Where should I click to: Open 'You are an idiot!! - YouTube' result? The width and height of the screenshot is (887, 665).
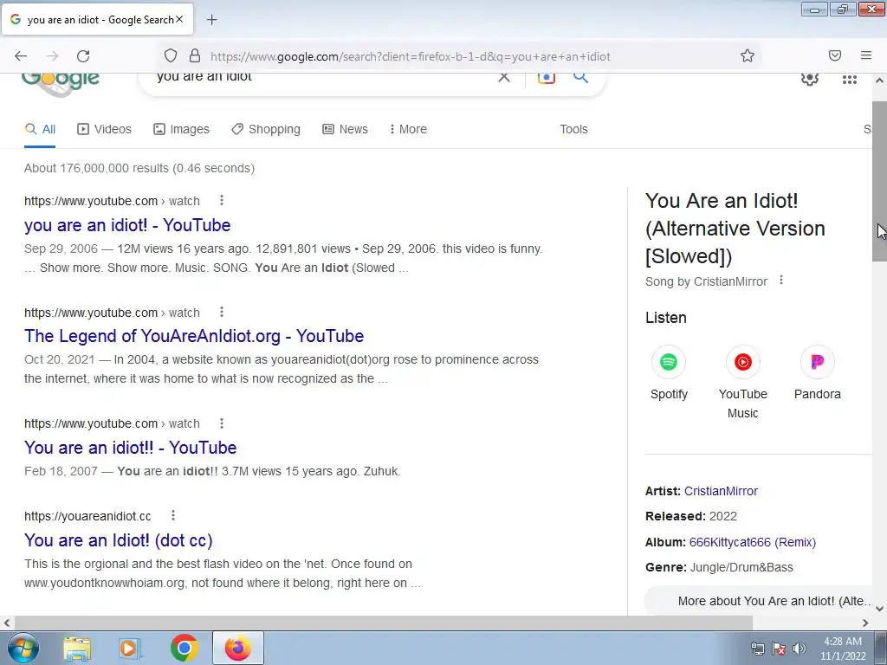[130, 448]
